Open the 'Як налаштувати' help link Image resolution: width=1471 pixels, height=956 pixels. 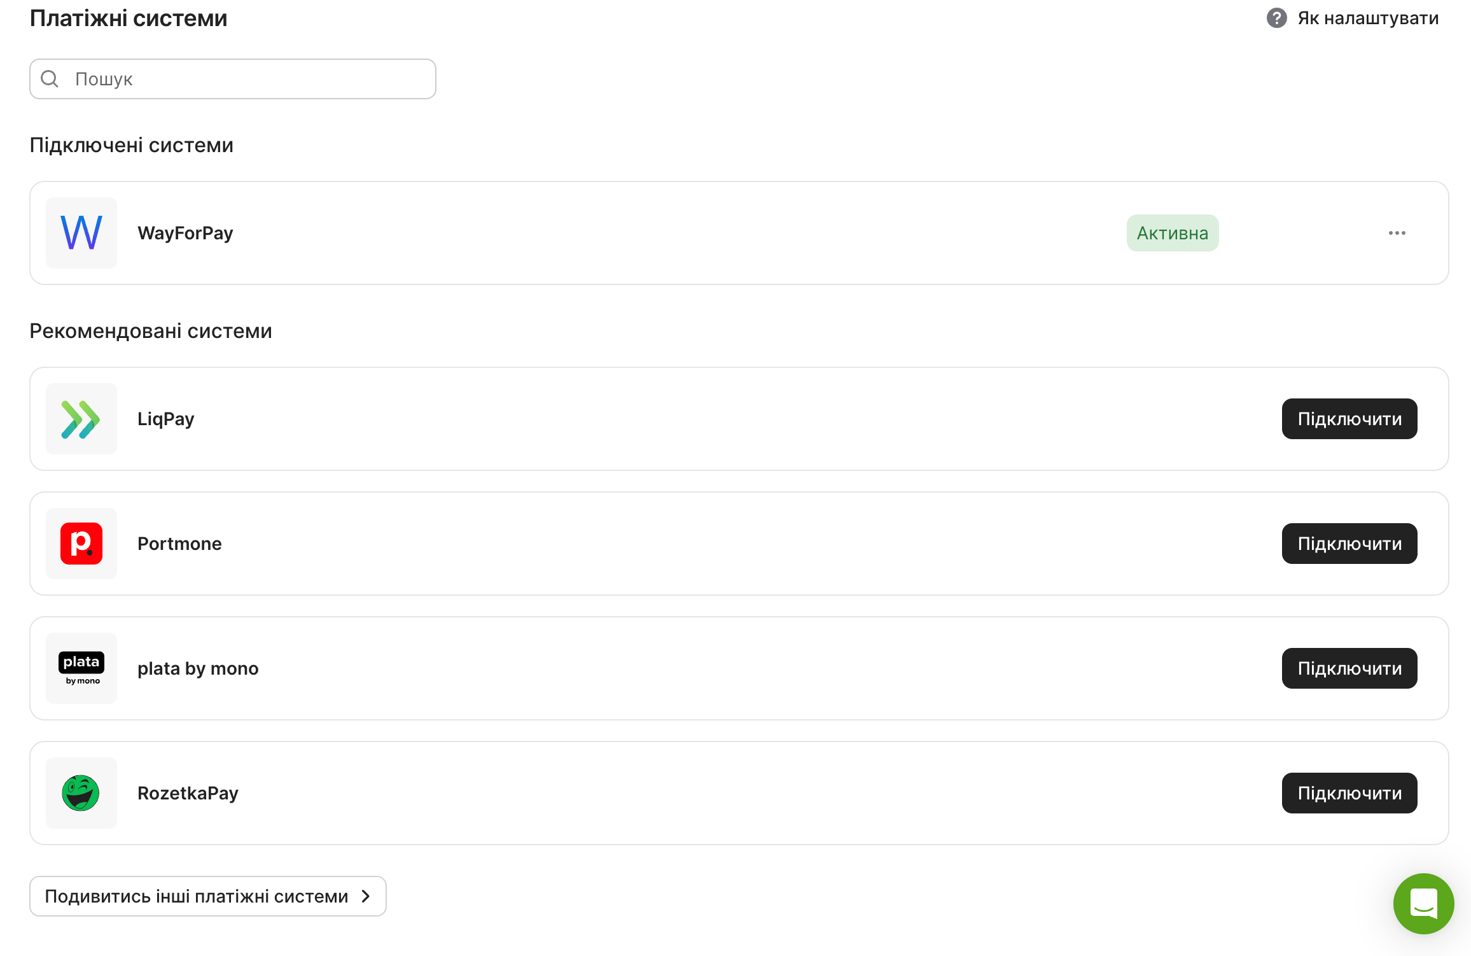[x=1368, y=18]
